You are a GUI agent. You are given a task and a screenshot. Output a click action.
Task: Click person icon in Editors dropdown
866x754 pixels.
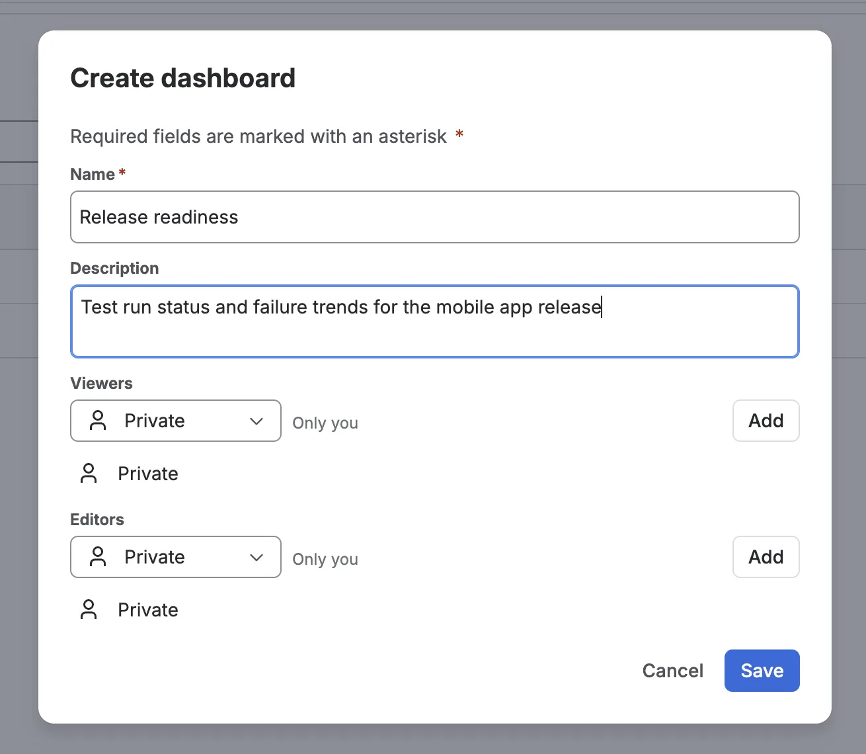click(x=98, y=557)
